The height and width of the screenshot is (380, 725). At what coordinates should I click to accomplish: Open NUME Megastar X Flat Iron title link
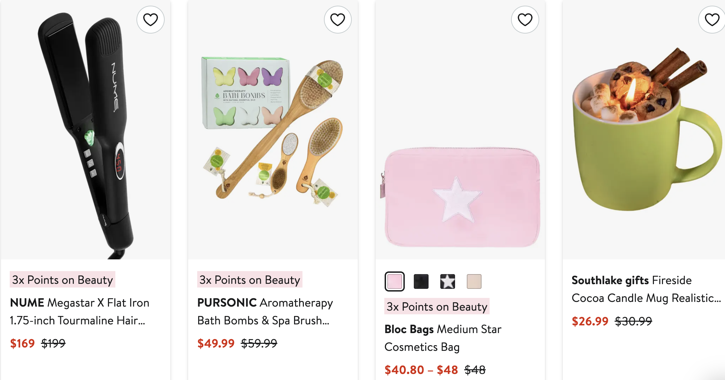point(80,311)
